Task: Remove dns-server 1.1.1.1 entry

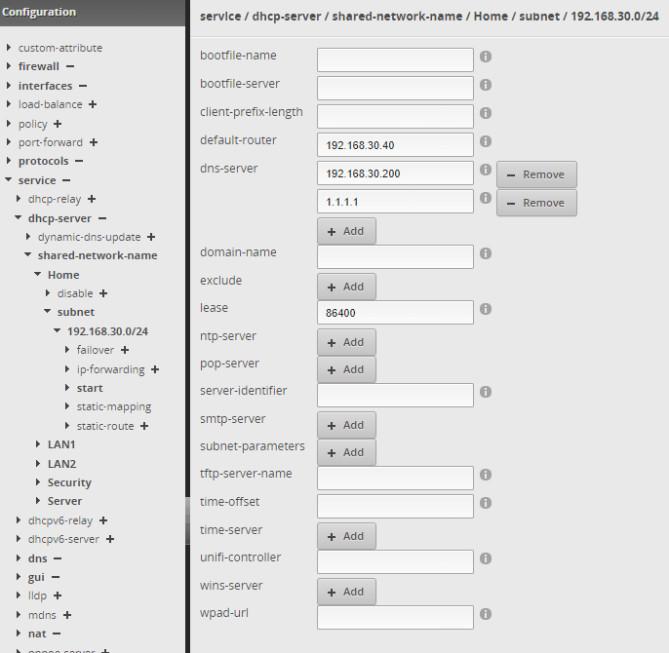Action: tap(536, 203)
